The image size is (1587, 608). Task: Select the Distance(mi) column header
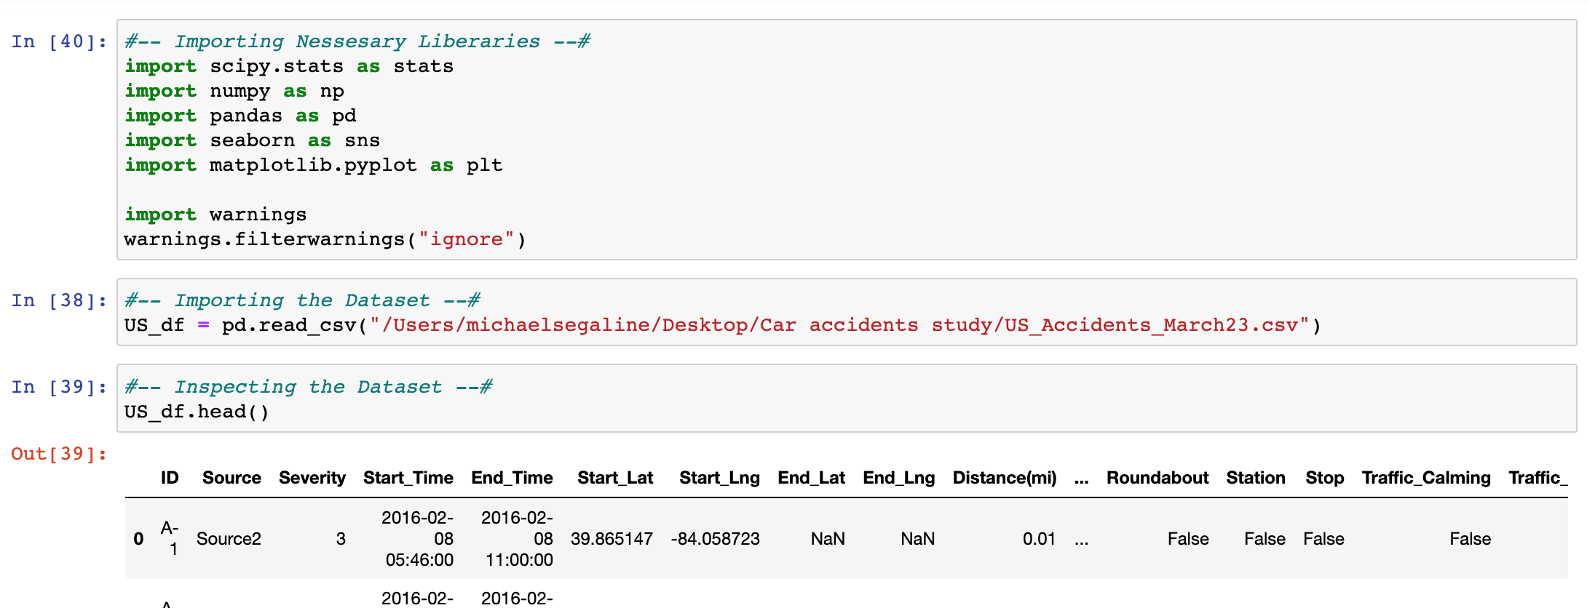click(1004, 478)
